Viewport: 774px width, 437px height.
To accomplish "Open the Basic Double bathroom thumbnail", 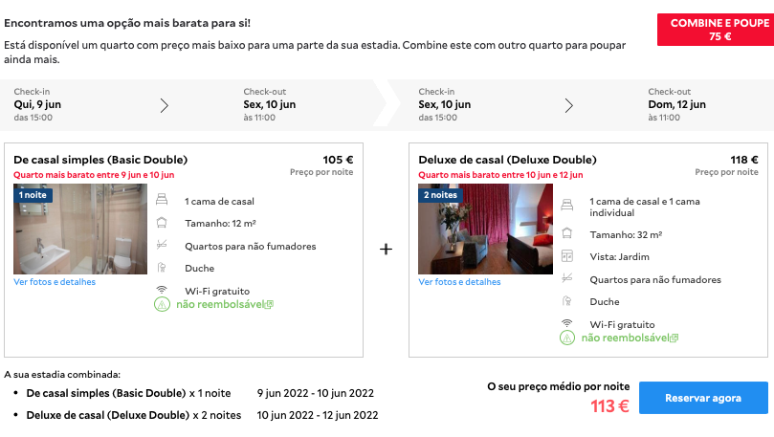I will pos(80,229).
